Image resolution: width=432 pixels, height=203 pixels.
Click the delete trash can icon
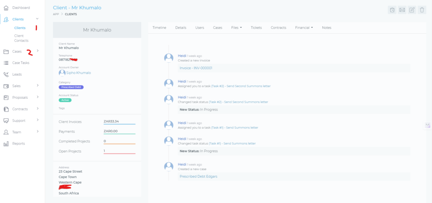pos(422,10)
